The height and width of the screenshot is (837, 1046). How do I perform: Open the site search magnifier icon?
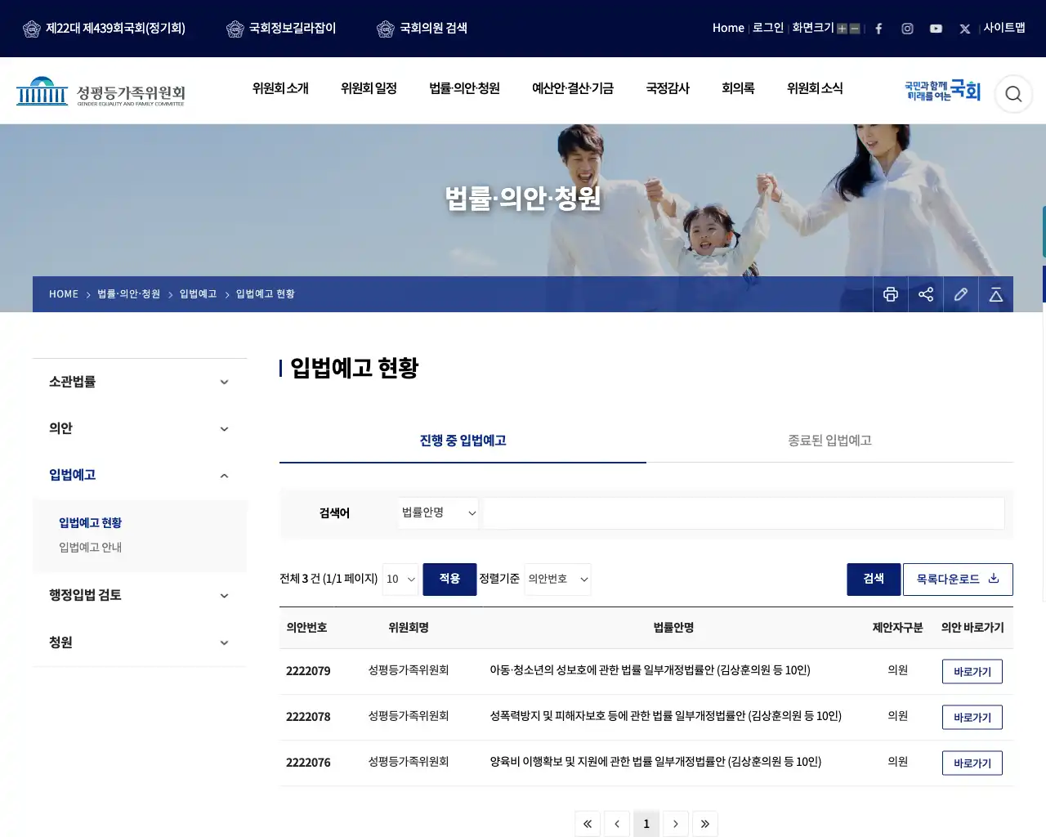1013,94
